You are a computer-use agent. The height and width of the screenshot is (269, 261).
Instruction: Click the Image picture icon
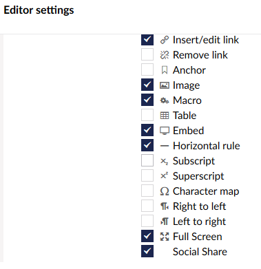(165, 85)
